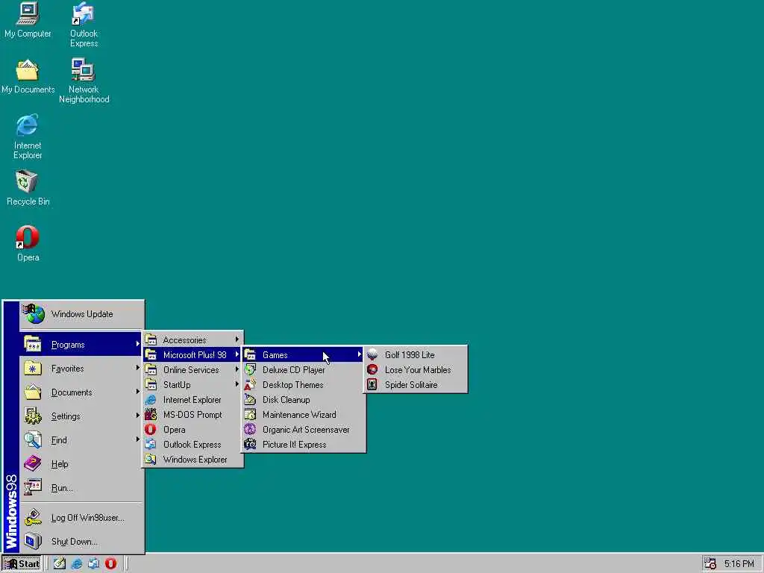Click the 5:16 PM system clock

(739, 564)
